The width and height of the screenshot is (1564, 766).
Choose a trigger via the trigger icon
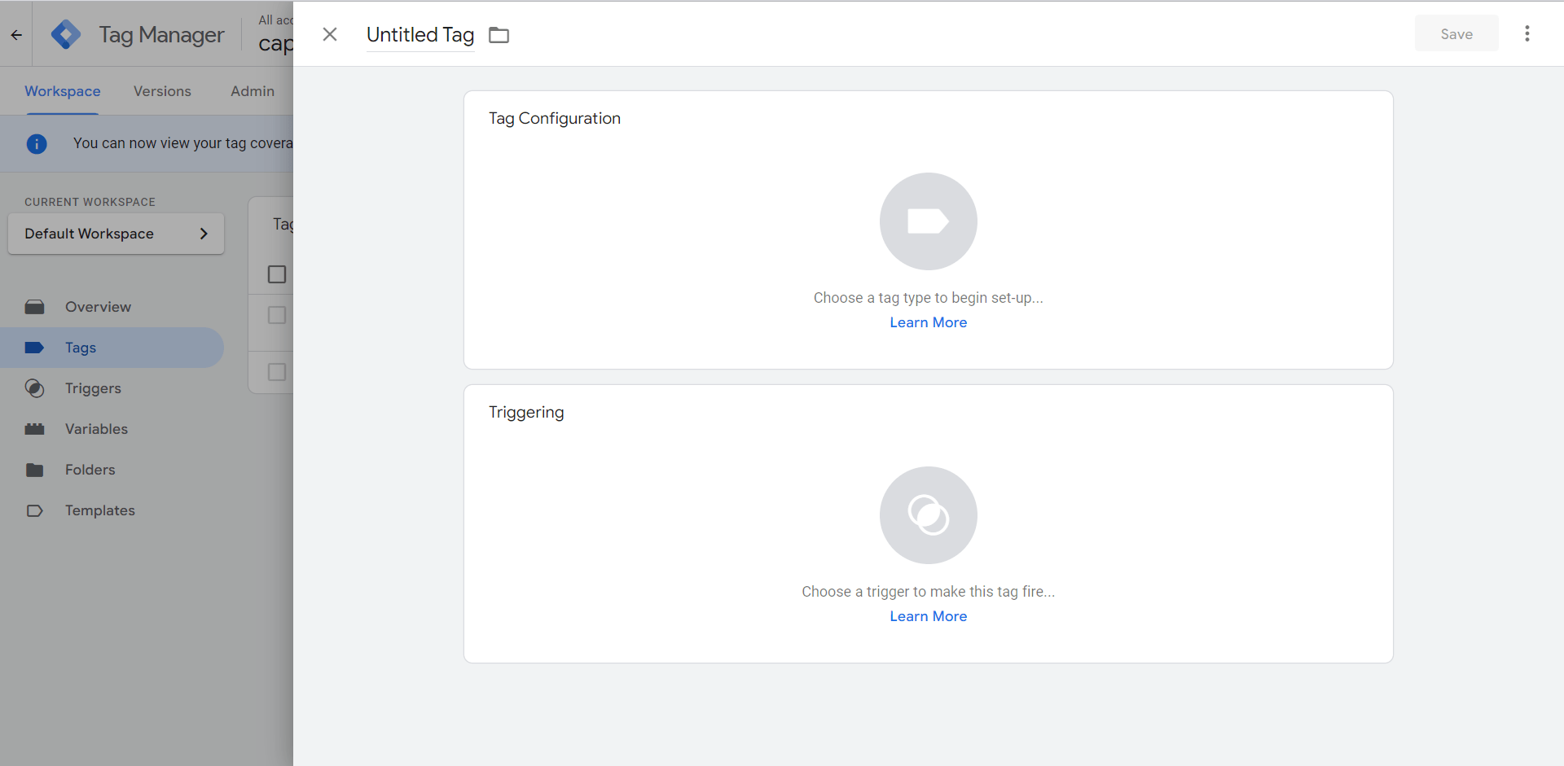(x=929, y=515)
